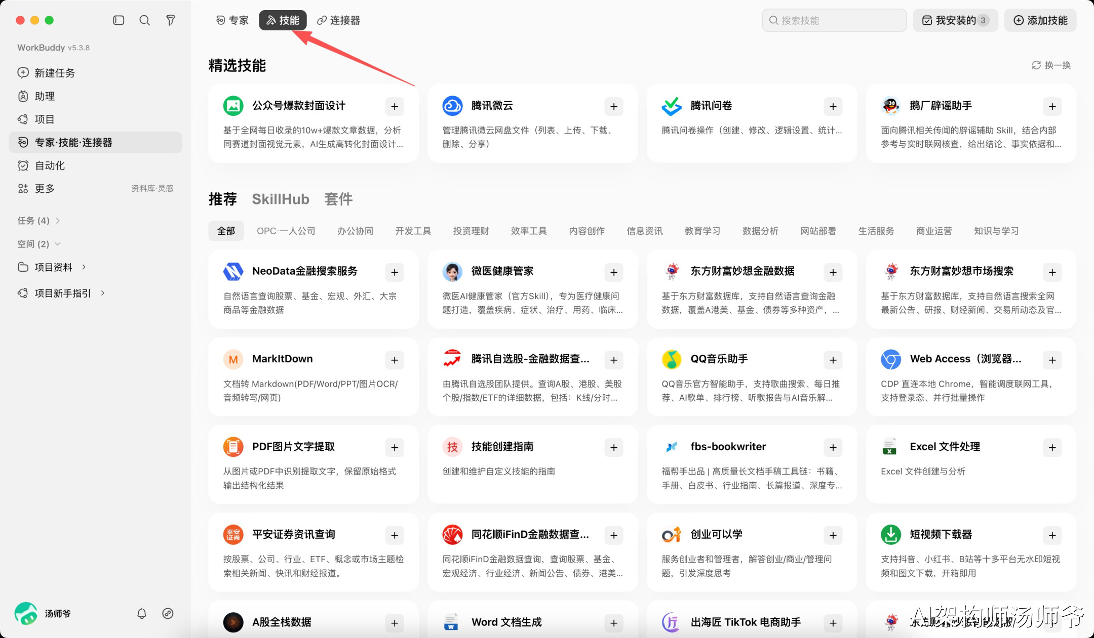Add 东方财富妙想市场搜索 using its plus icon
Screen dimensions: 1094x638
(x=1052, y=272)
